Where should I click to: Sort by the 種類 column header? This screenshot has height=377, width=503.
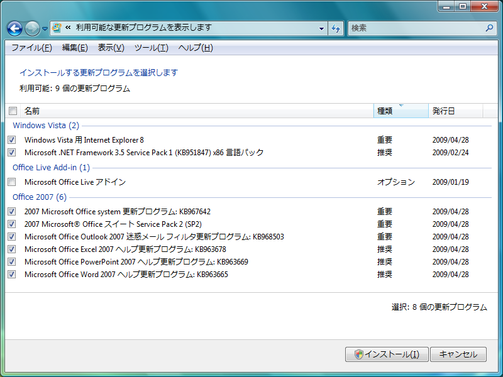click(401, 111)
